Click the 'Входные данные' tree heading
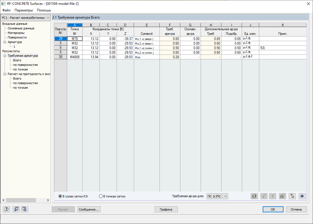Viewport: 313px width, 224px height. click(15, 24)
